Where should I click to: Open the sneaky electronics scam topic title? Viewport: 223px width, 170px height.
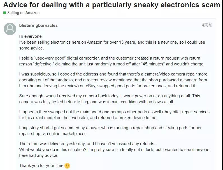click(112, 5)
